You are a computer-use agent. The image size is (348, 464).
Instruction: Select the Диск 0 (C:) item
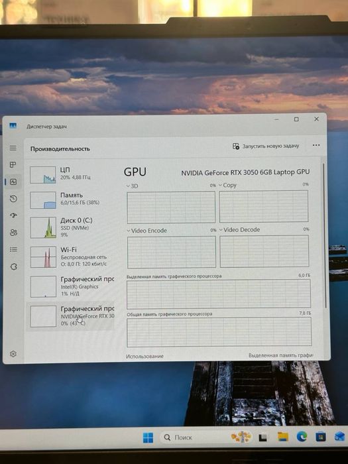70,227
